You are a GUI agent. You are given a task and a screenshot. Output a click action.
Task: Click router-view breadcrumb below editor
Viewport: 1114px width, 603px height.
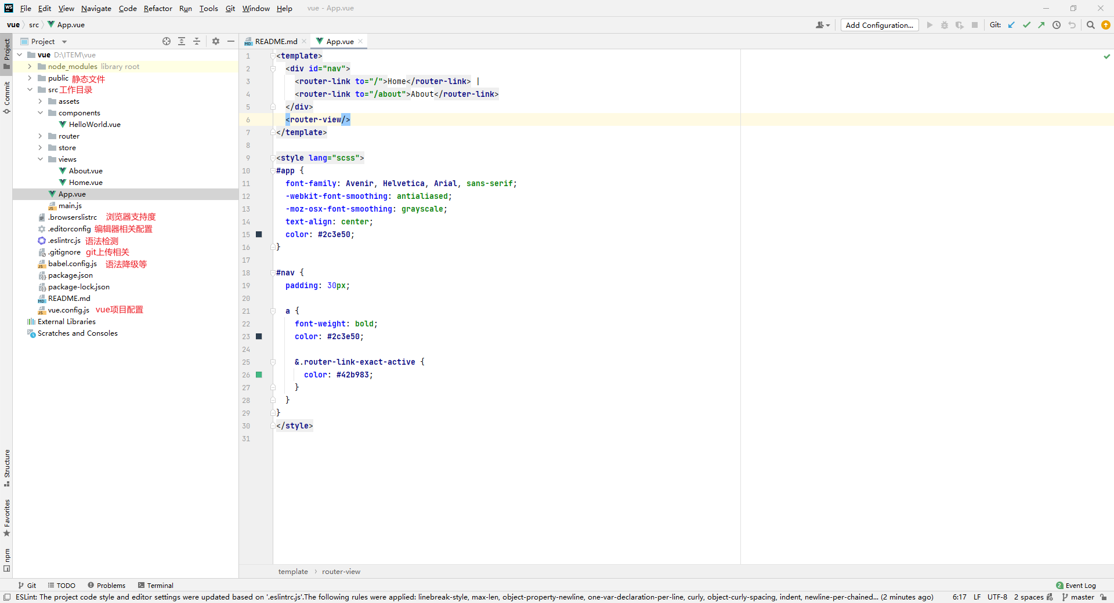tap(341, 572)
